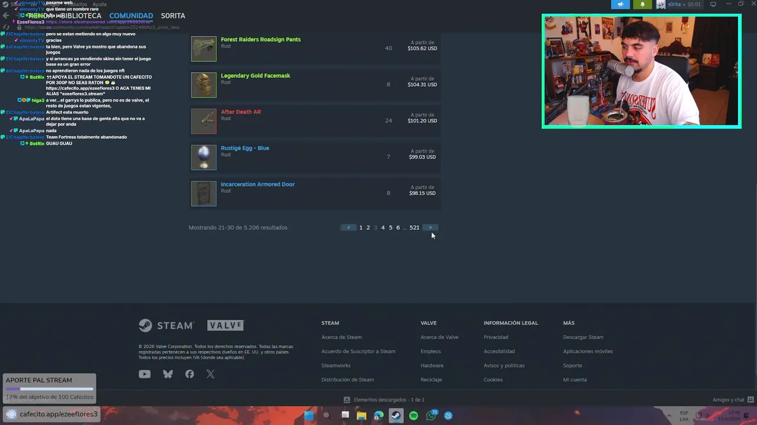Open Rustigé Egg - Blue listing
Viewport: 757px width, 425px height.
[x=245, y=148]
